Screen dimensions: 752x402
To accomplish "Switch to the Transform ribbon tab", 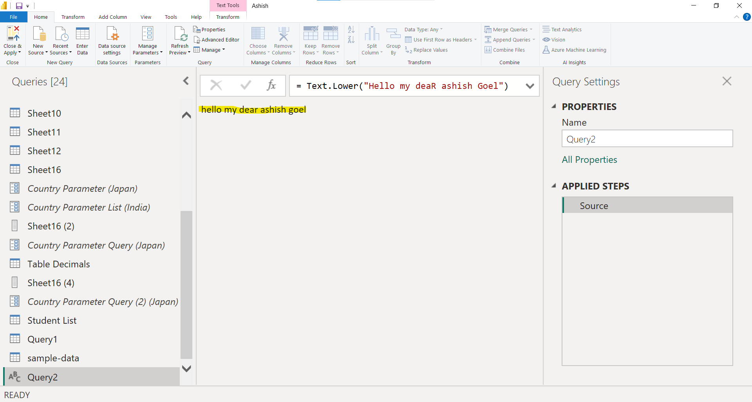I will 73,17.
